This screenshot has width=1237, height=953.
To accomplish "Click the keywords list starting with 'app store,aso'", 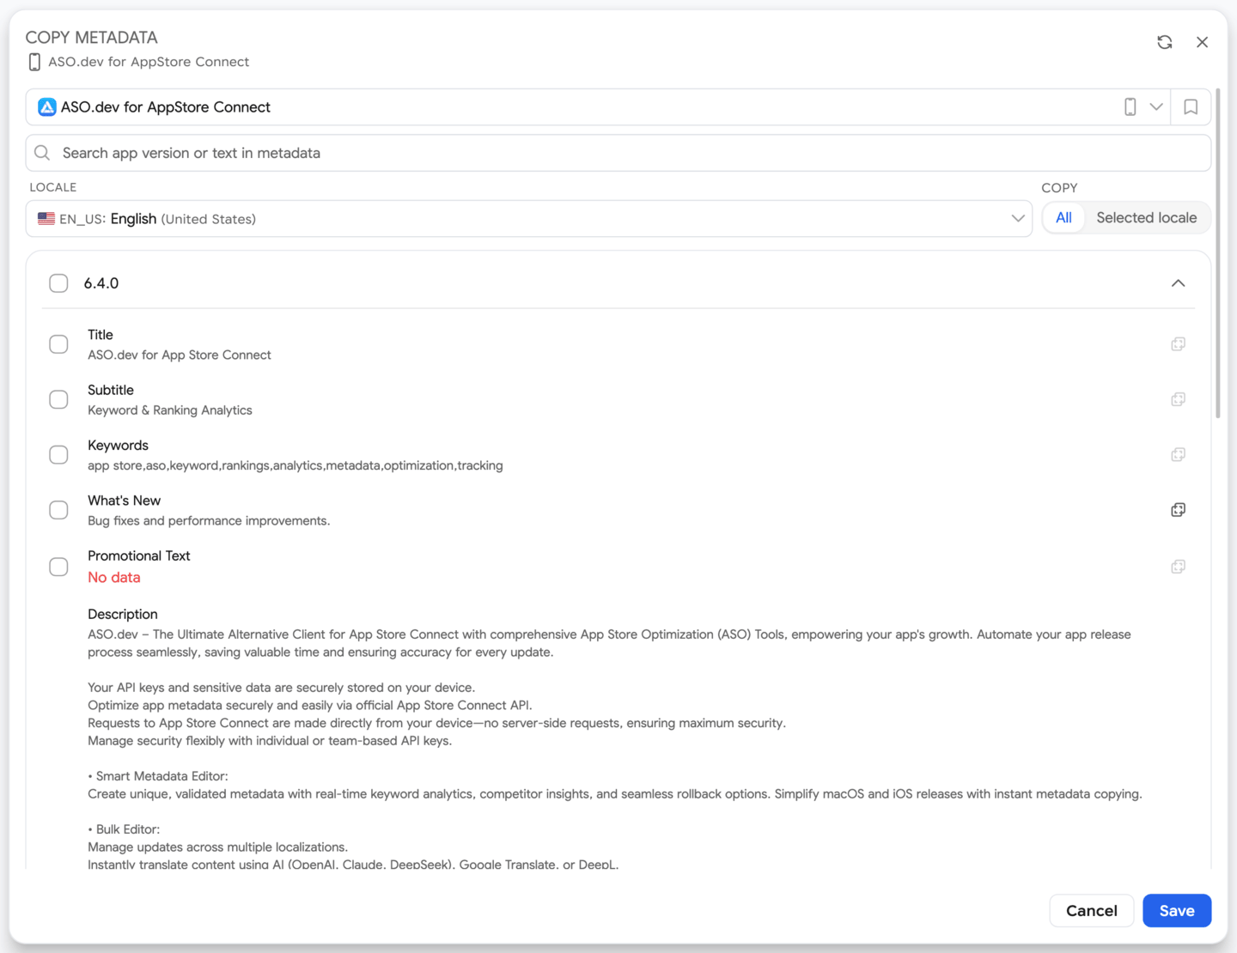I will click(x=296, y=465).
